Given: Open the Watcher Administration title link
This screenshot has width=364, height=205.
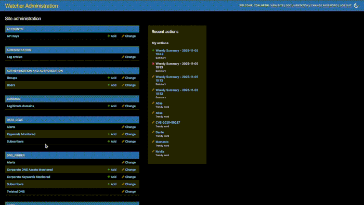Looking at the screenshot, I should click(31, 6).
